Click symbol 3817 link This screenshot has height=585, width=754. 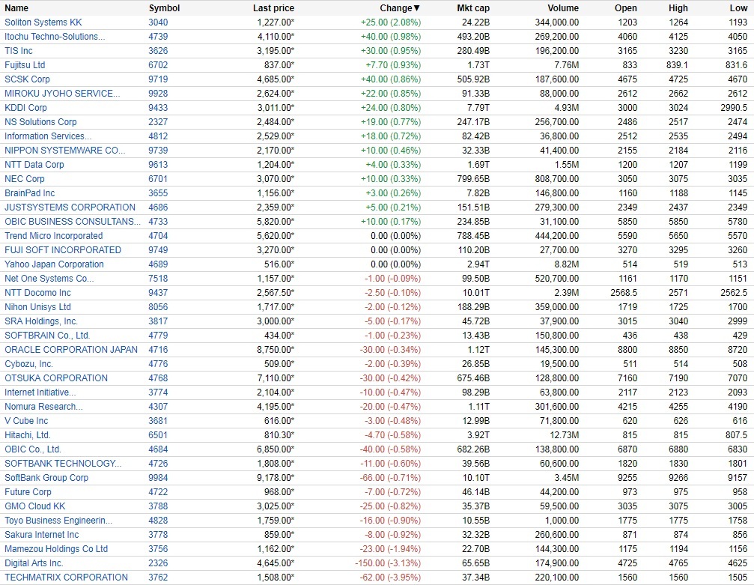click(x=158, y=321)
